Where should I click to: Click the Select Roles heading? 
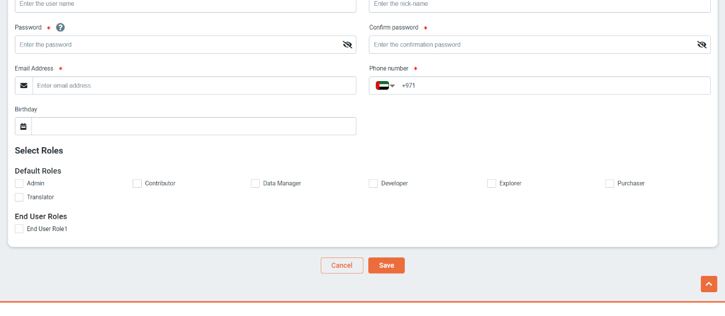pos(39,151)
